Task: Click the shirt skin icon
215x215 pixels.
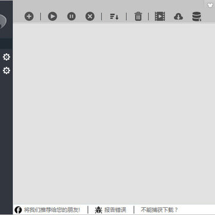Action: pyautogui.click(x=210, y=5)
